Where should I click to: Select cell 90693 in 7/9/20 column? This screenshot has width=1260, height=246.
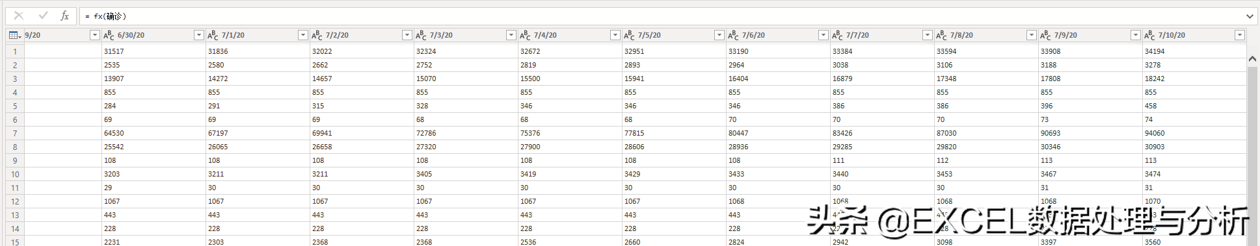(x=1090, y=133)
